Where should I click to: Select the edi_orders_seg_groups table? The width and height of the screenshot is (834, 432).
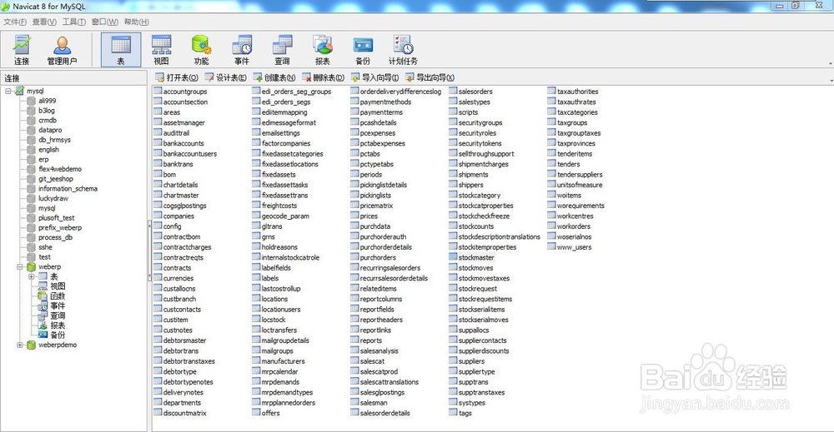pyautogui.click(x=296, y=92)
